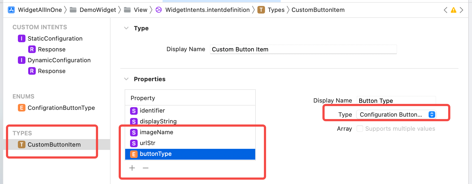Screen dimensions: 472x184
Task: Select the imageName property row
Action: click(x=190, y=132)
